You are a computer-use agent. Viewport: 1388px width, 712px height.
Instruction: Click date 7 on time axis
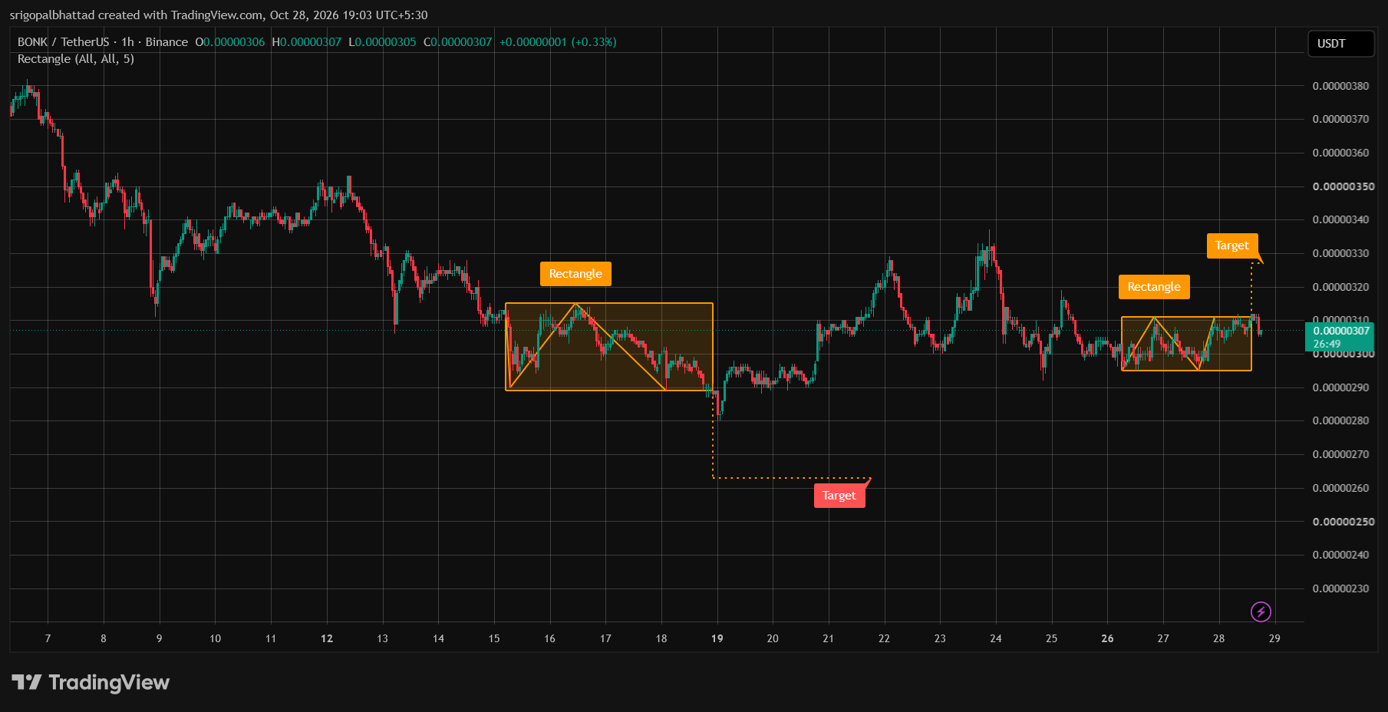pyautogui.click(x=48, y=638)
